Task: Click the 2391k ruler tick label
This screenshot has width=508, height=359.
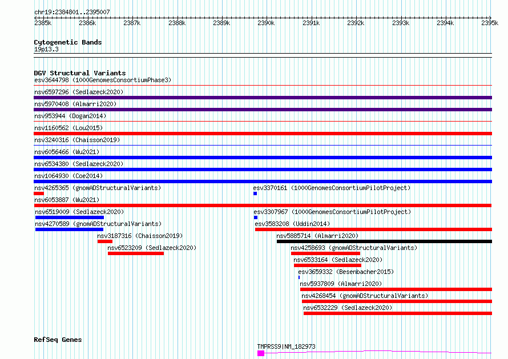Action: coord(311,23)
